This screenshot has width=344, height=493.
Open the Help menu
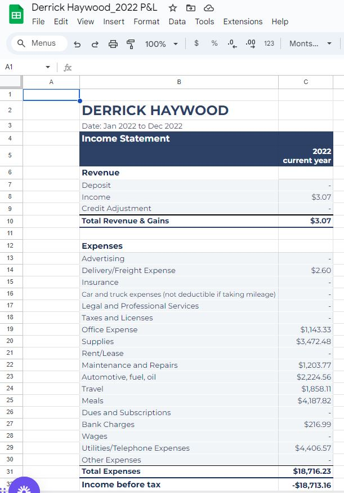(x=280, y=21)
